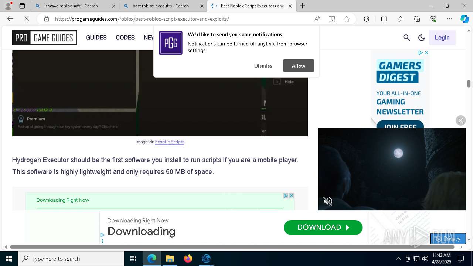Open the Exsotic Scripts link
473x266 pixels.
pyautogui.click(x=170, y=142)
